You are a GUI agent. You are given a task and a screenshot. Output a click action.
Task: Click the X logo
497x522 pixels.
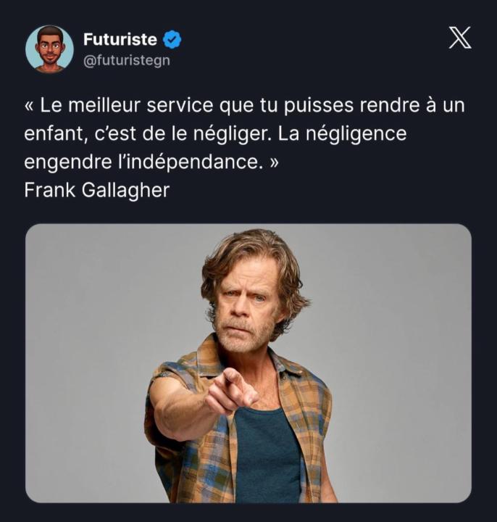459,38
